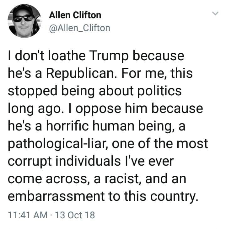The height and width of the screenshot is (229, 226).
Task: Open Allen Clifton's profile picture
Action: [24, 21]
